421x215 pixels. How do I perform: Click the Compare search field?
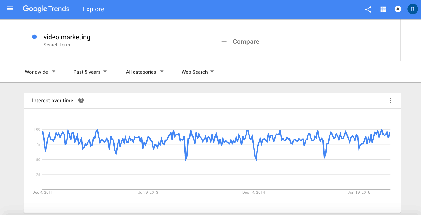pyautogui.click(x=246, y=41)
